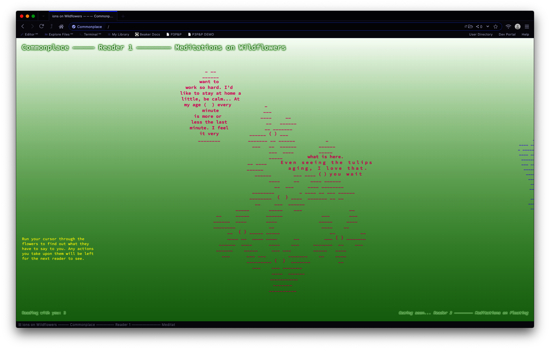Click the bottom status bar title text
Viewport: 550px width, 349px height.
click(99, 325)
